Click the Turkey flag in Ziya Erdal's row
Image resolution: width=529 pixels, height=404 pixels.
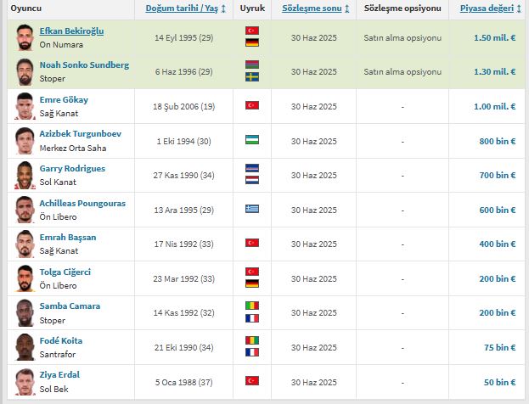click(252, 381)
